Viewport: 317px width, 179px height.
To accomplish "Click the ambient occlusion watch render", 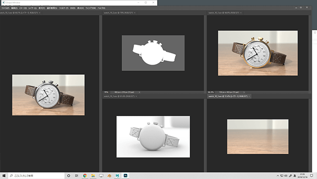I will [x=153, y=136].
